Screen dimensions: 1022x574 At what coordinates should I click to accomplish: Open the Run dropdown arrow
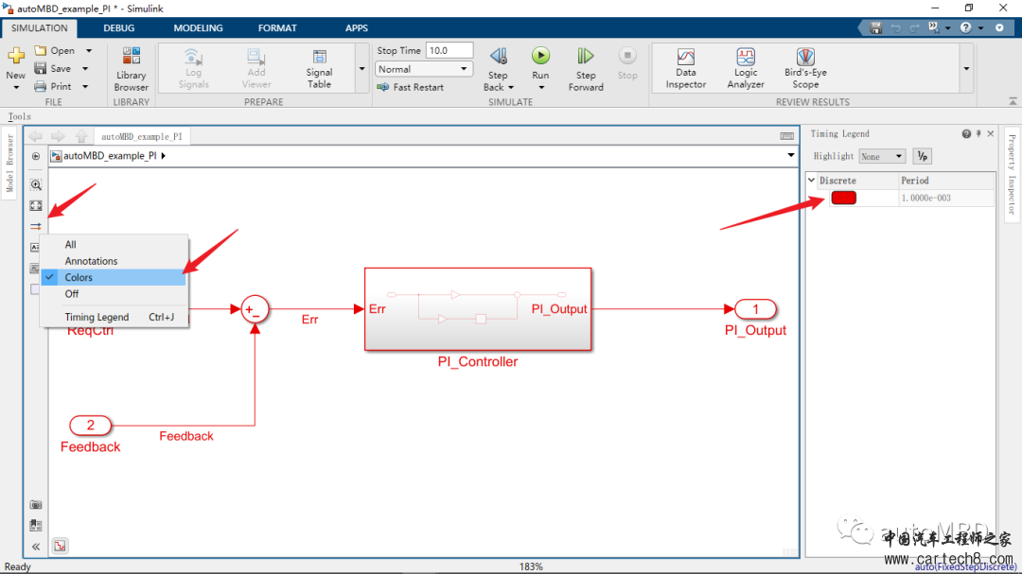[x=541, y=87]
